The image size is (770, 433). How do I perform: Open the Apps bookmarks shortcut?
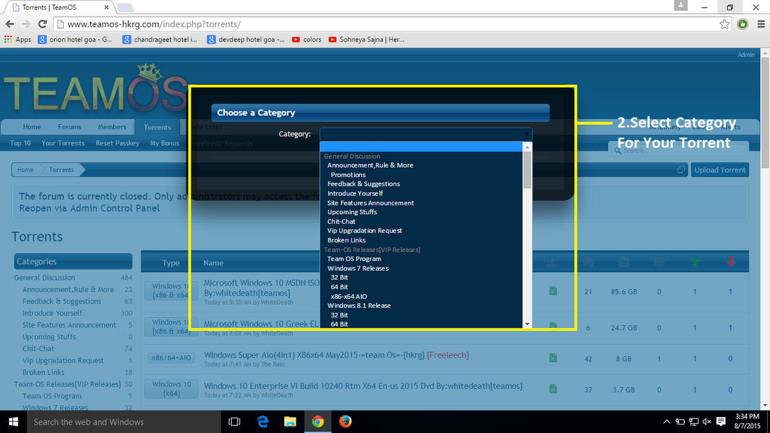click(17, 40)
